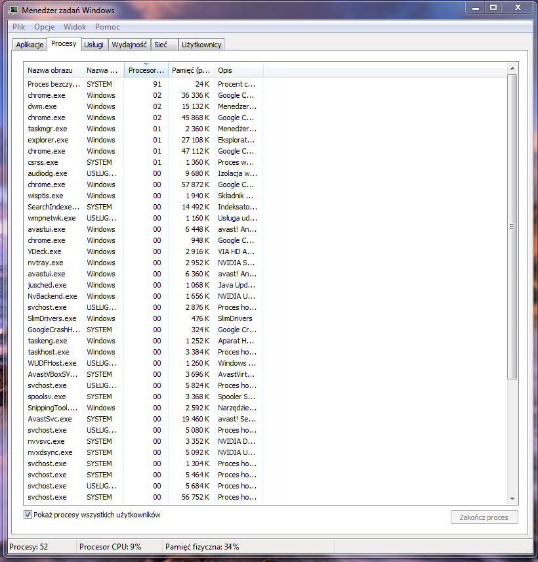Sort by the Procesor column header

point(146,70)
